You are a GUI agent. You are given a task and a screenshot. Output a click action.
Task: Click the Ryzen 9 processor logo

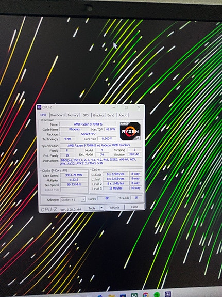click(130, 131)
